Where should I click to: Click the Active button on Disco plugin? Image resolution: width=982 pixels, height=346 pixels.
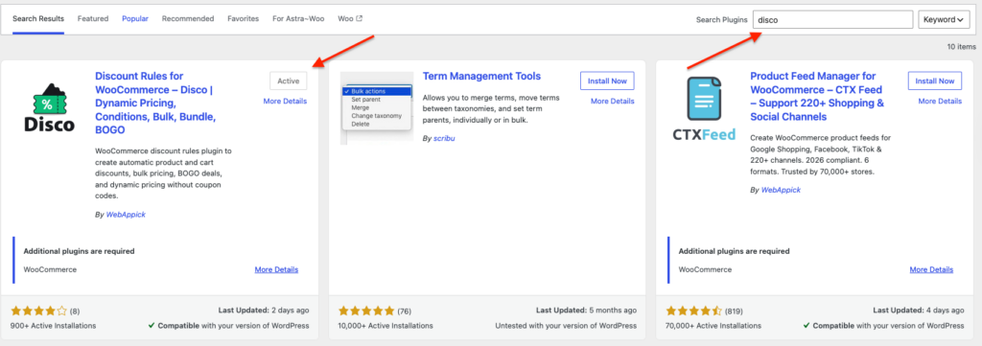point(289,81)
